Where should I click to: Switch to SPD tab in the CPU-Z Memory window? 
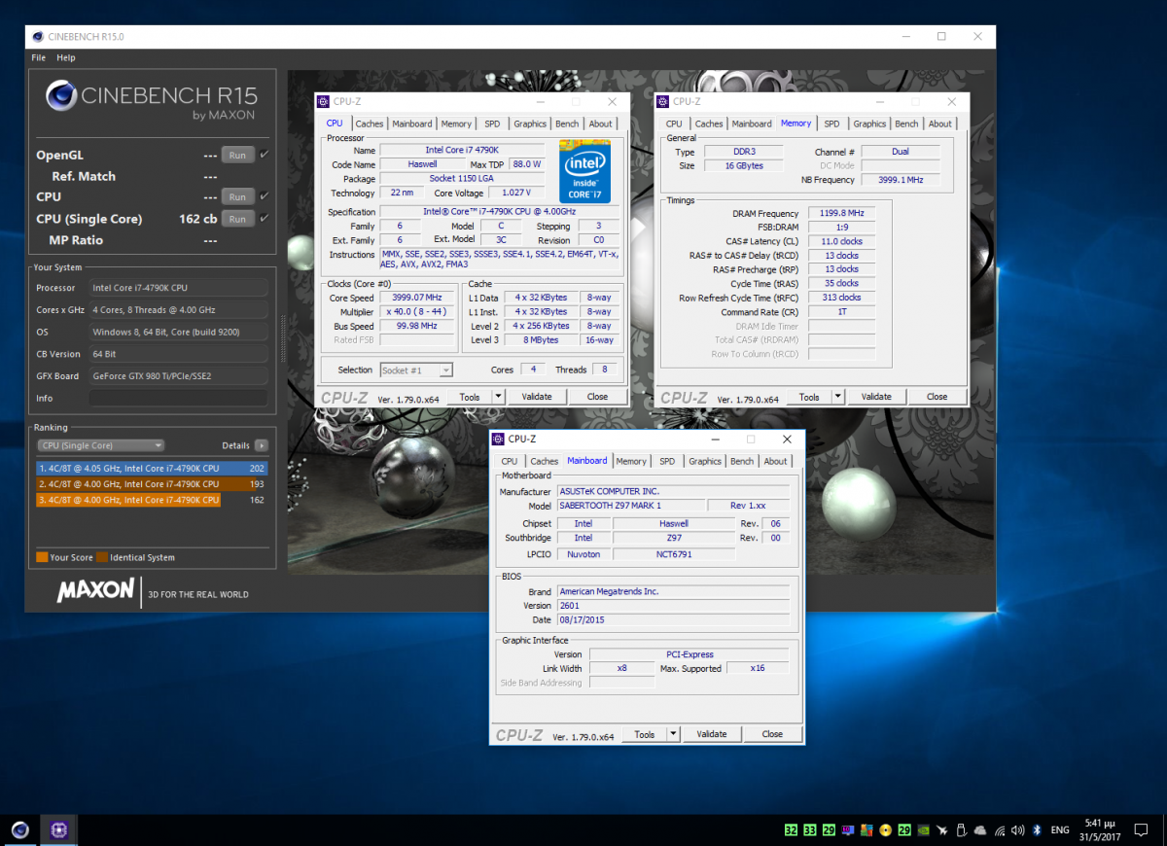point(831,123)
